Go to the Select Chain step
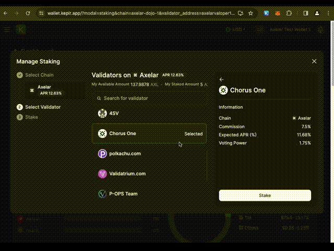 coord(35,75)
